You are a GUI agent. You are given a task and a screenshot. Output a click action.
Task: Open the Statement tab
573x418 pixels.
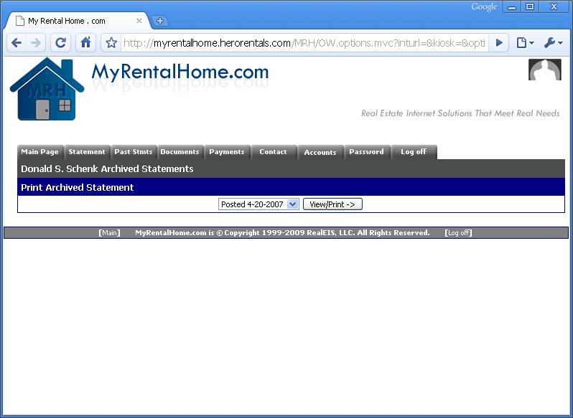tap(87, 152)
